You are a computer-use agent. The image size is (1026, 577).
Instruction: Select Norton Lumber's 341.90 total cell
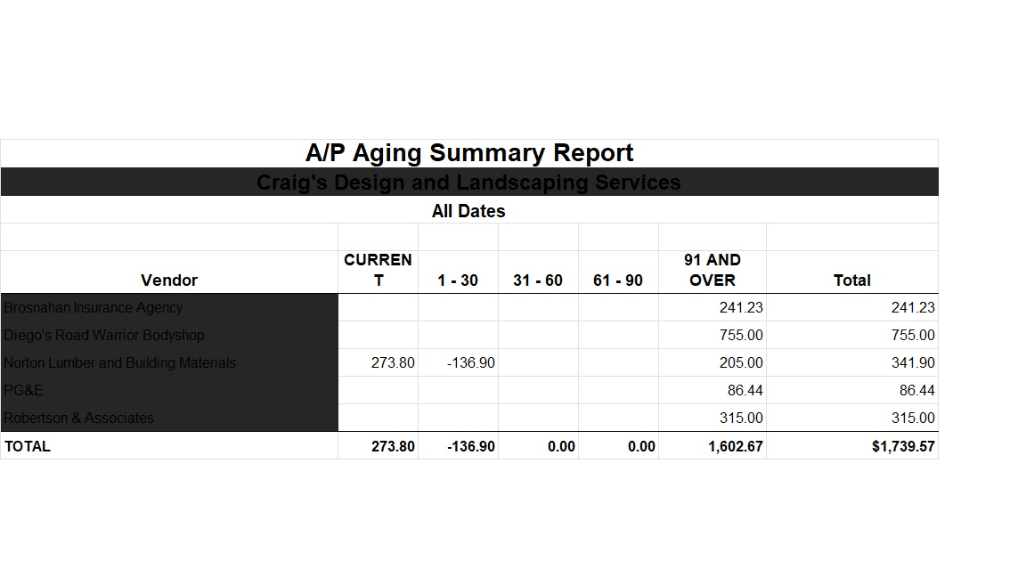click(913, 362)
